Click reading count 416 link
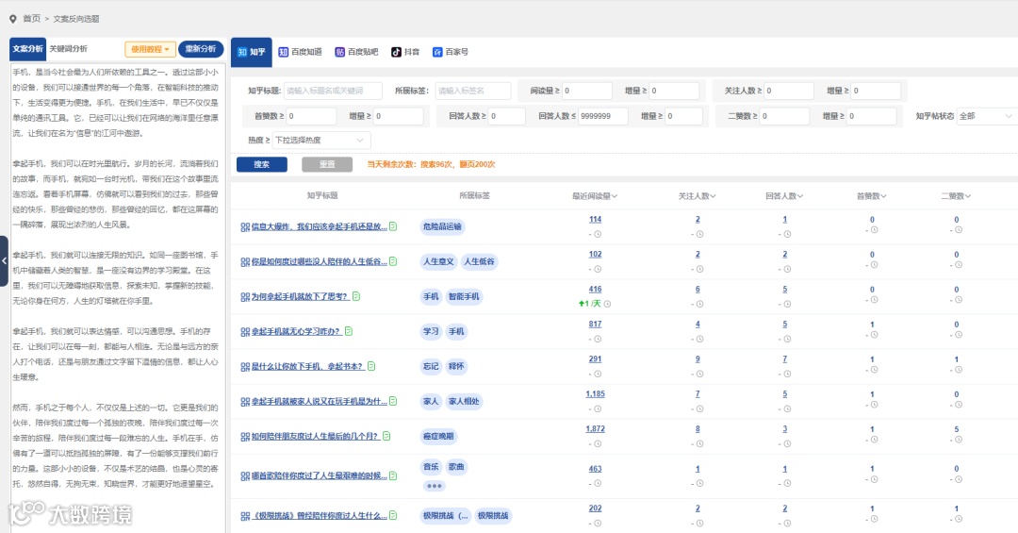 coord(596,290)
